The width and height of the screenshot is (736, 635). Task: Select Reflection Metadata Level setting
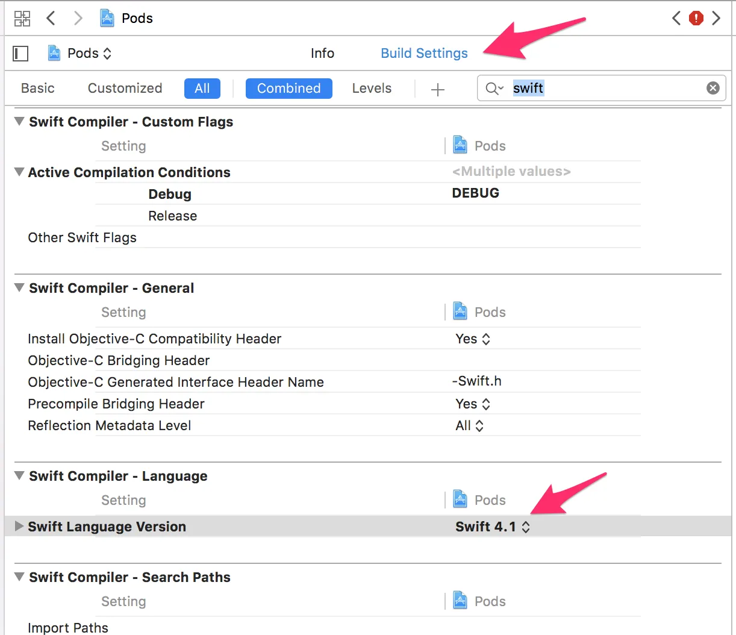[x=110, y=425]
